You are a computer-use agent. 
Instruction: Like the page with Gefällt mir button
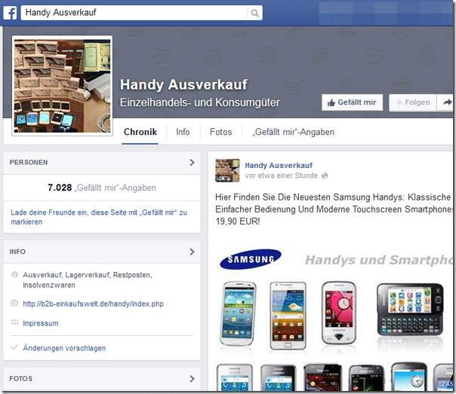pos(352,102)
